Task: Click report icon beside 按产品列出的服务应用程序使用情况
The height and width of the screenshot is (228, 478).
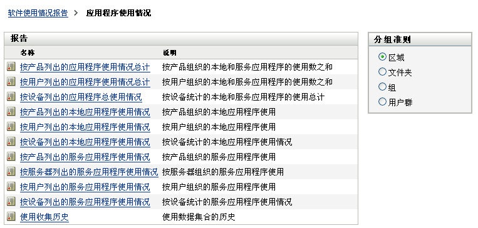Action: 11,157
